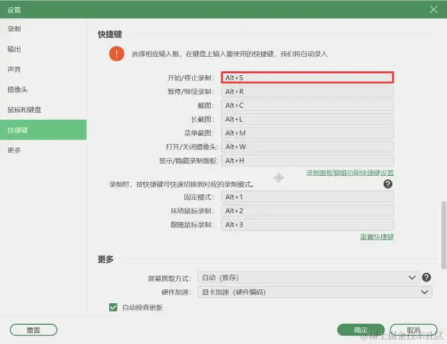Select the 菜单截图 hotkey field Alt+M
This screenshot has height=344, width=447.
point(307,133)
